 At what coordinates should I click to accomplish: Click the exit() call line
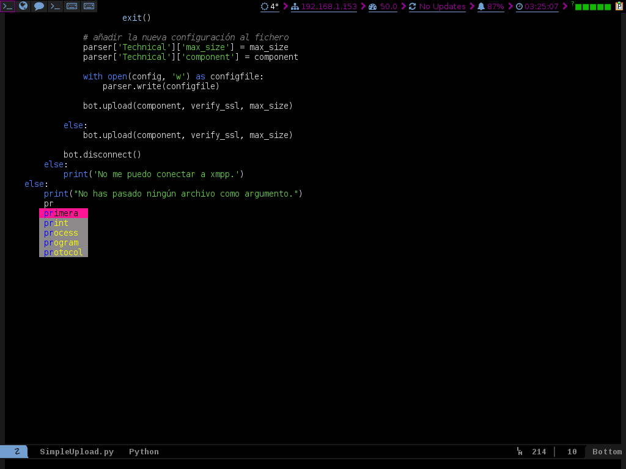(136, 18)
